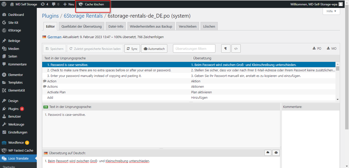The height and width of the screenshot is (168, 349).
Task: Click comment icon on Actions row
Action: pos(45,86)
